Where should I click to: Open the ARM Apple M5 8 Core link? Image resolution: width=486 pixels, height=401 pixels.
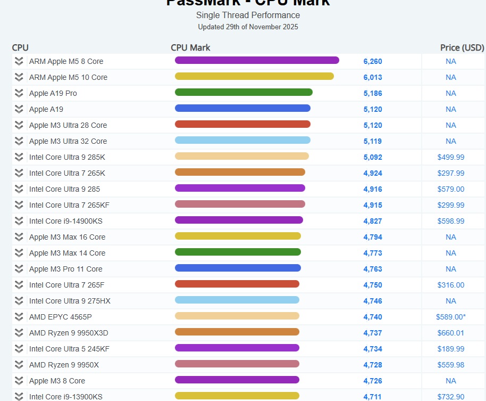coord(66,61)
